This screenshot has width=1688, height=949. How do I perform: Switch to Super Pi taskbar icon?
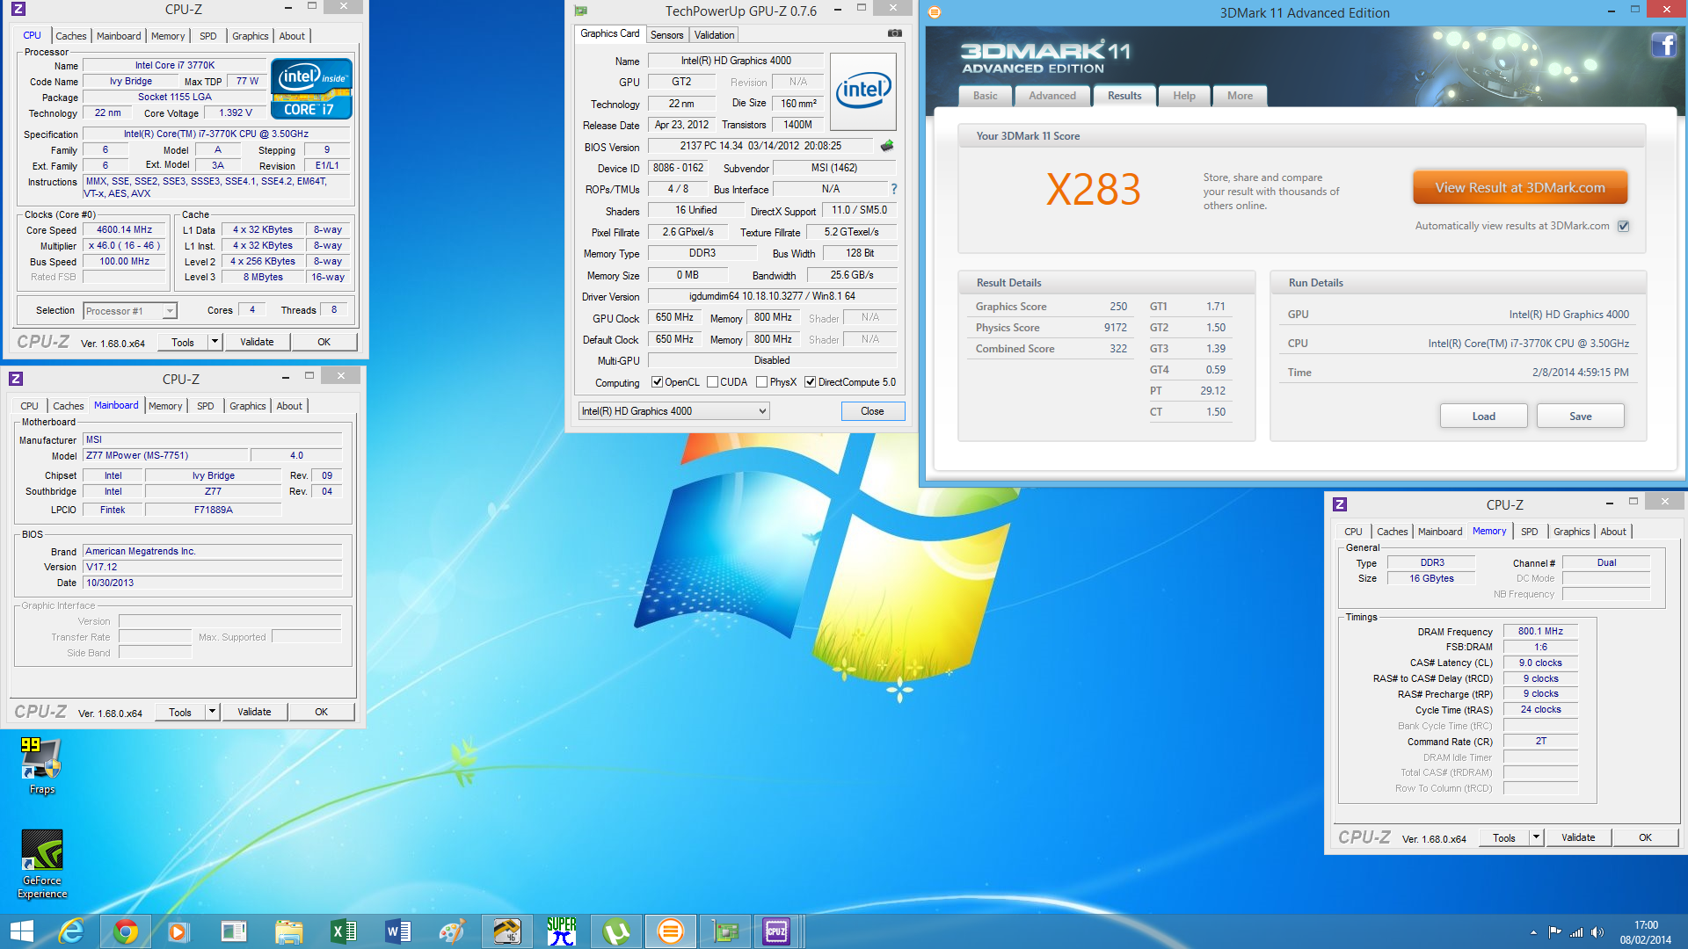561,931
